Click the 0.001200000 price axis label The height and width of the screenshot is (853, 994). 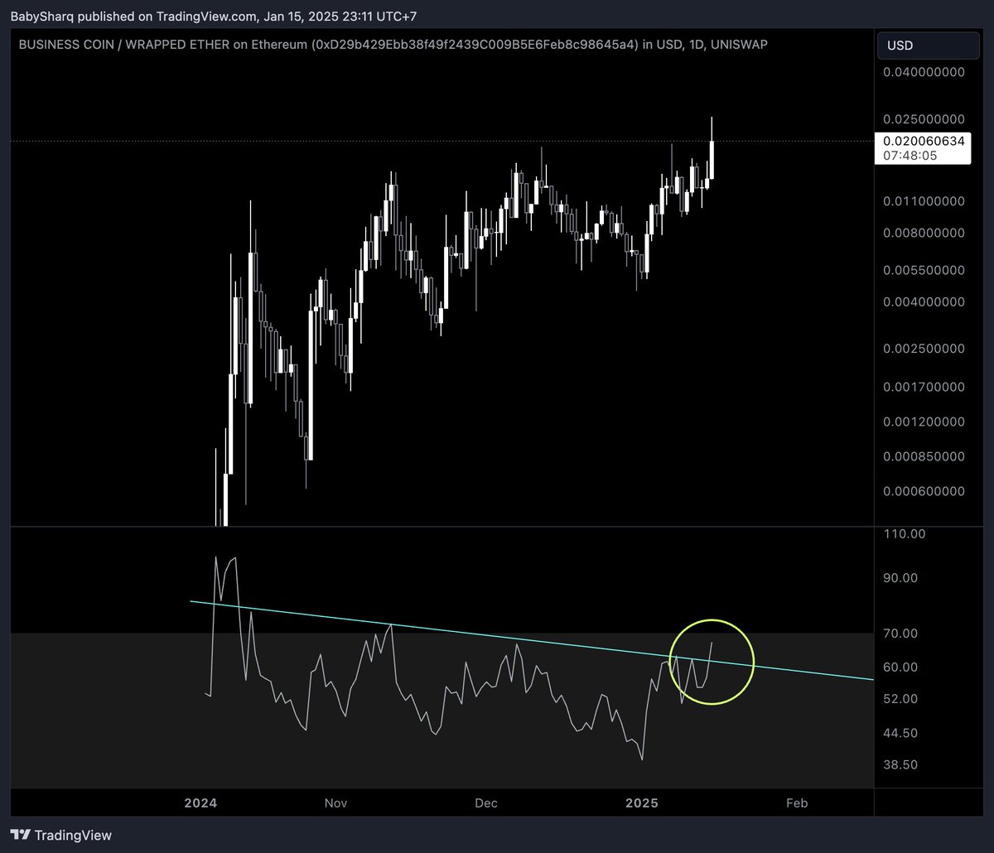[924, 422]
